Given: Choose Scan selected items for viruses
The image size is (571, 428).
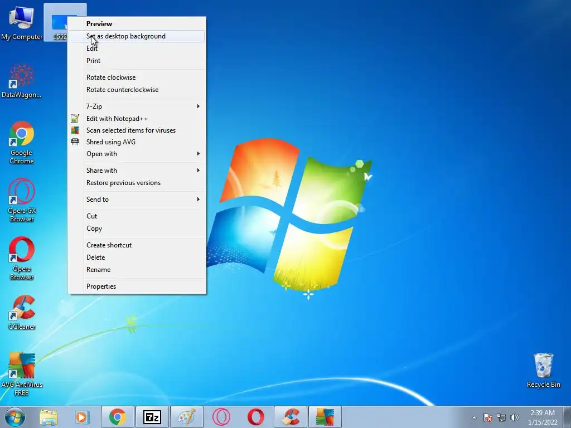Looking at the screenshot, I should pos(137,130).
